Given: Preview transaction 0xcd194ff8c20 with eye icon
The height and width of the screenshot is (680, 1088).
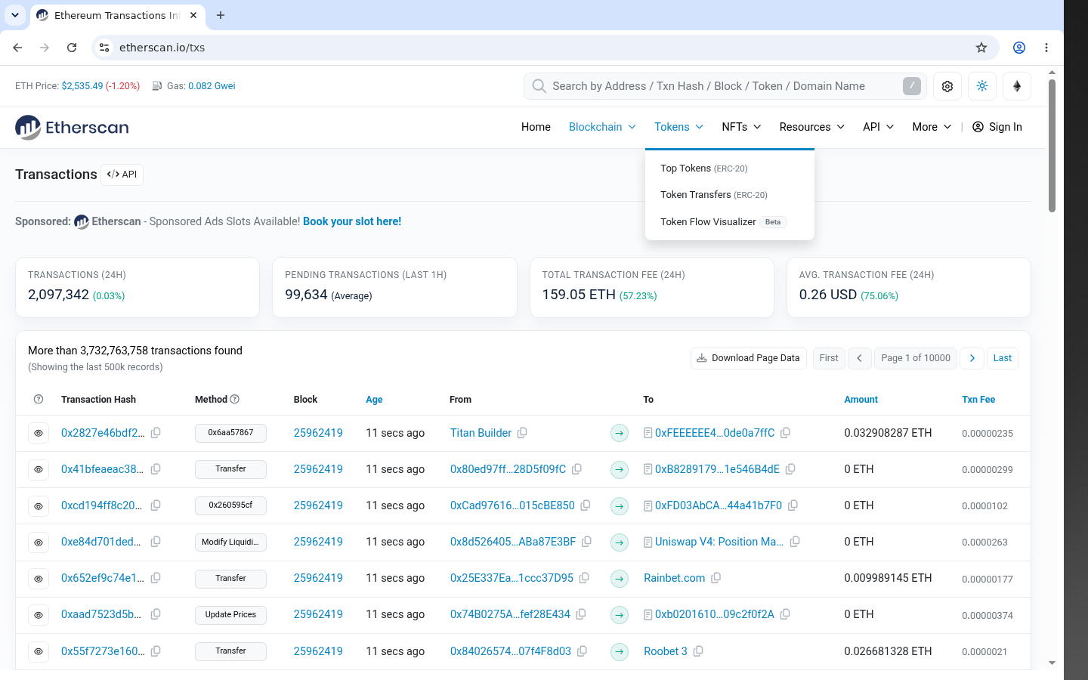Looking at the screenshot, I should point(39,505).
